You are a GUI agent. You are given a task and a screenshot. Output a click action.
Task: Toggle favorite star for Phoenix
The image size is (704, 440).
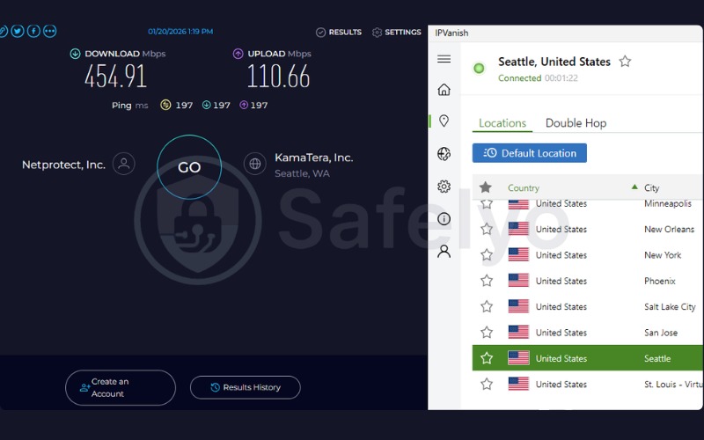(487, 281)
